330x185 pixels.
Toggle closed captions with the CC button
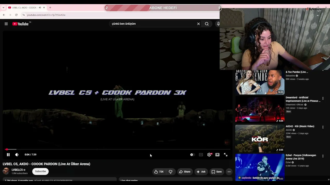click(x=201, y=155)
